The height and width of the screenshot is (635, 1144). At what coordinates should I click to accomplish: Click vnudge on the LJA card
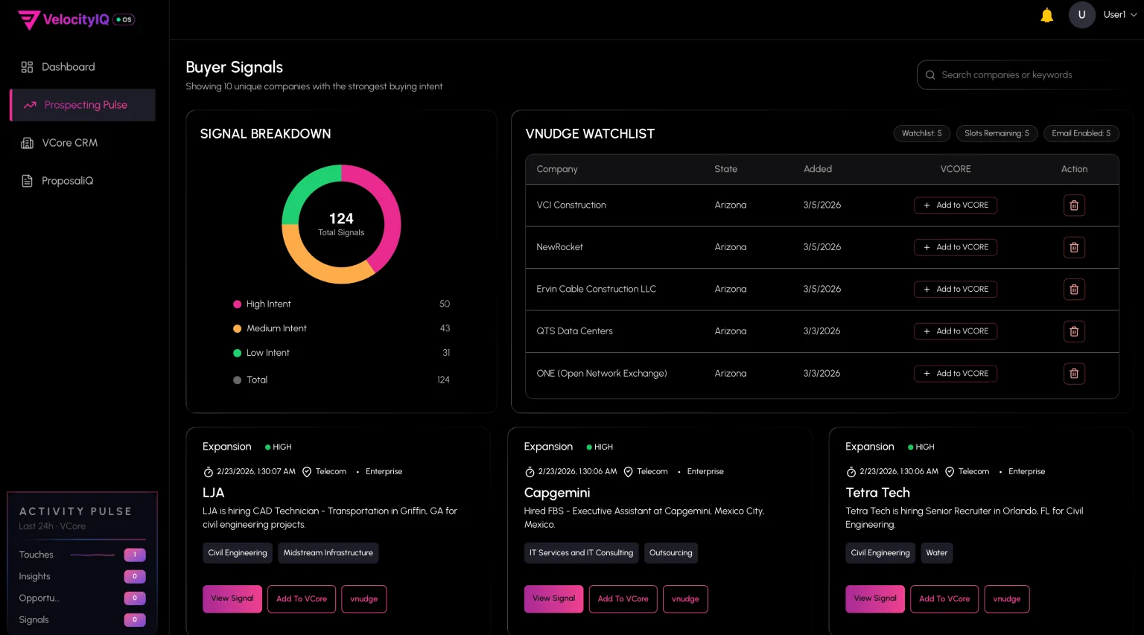pos(364,599)
